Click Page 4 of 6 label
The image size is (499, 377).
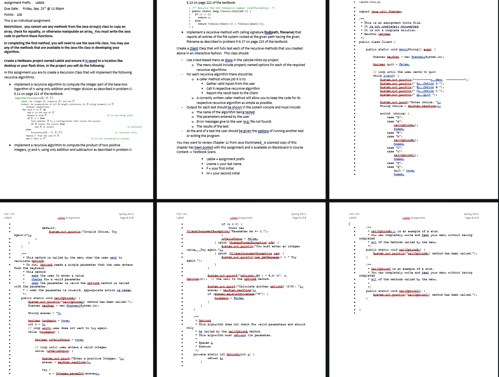tap(126, 218)
